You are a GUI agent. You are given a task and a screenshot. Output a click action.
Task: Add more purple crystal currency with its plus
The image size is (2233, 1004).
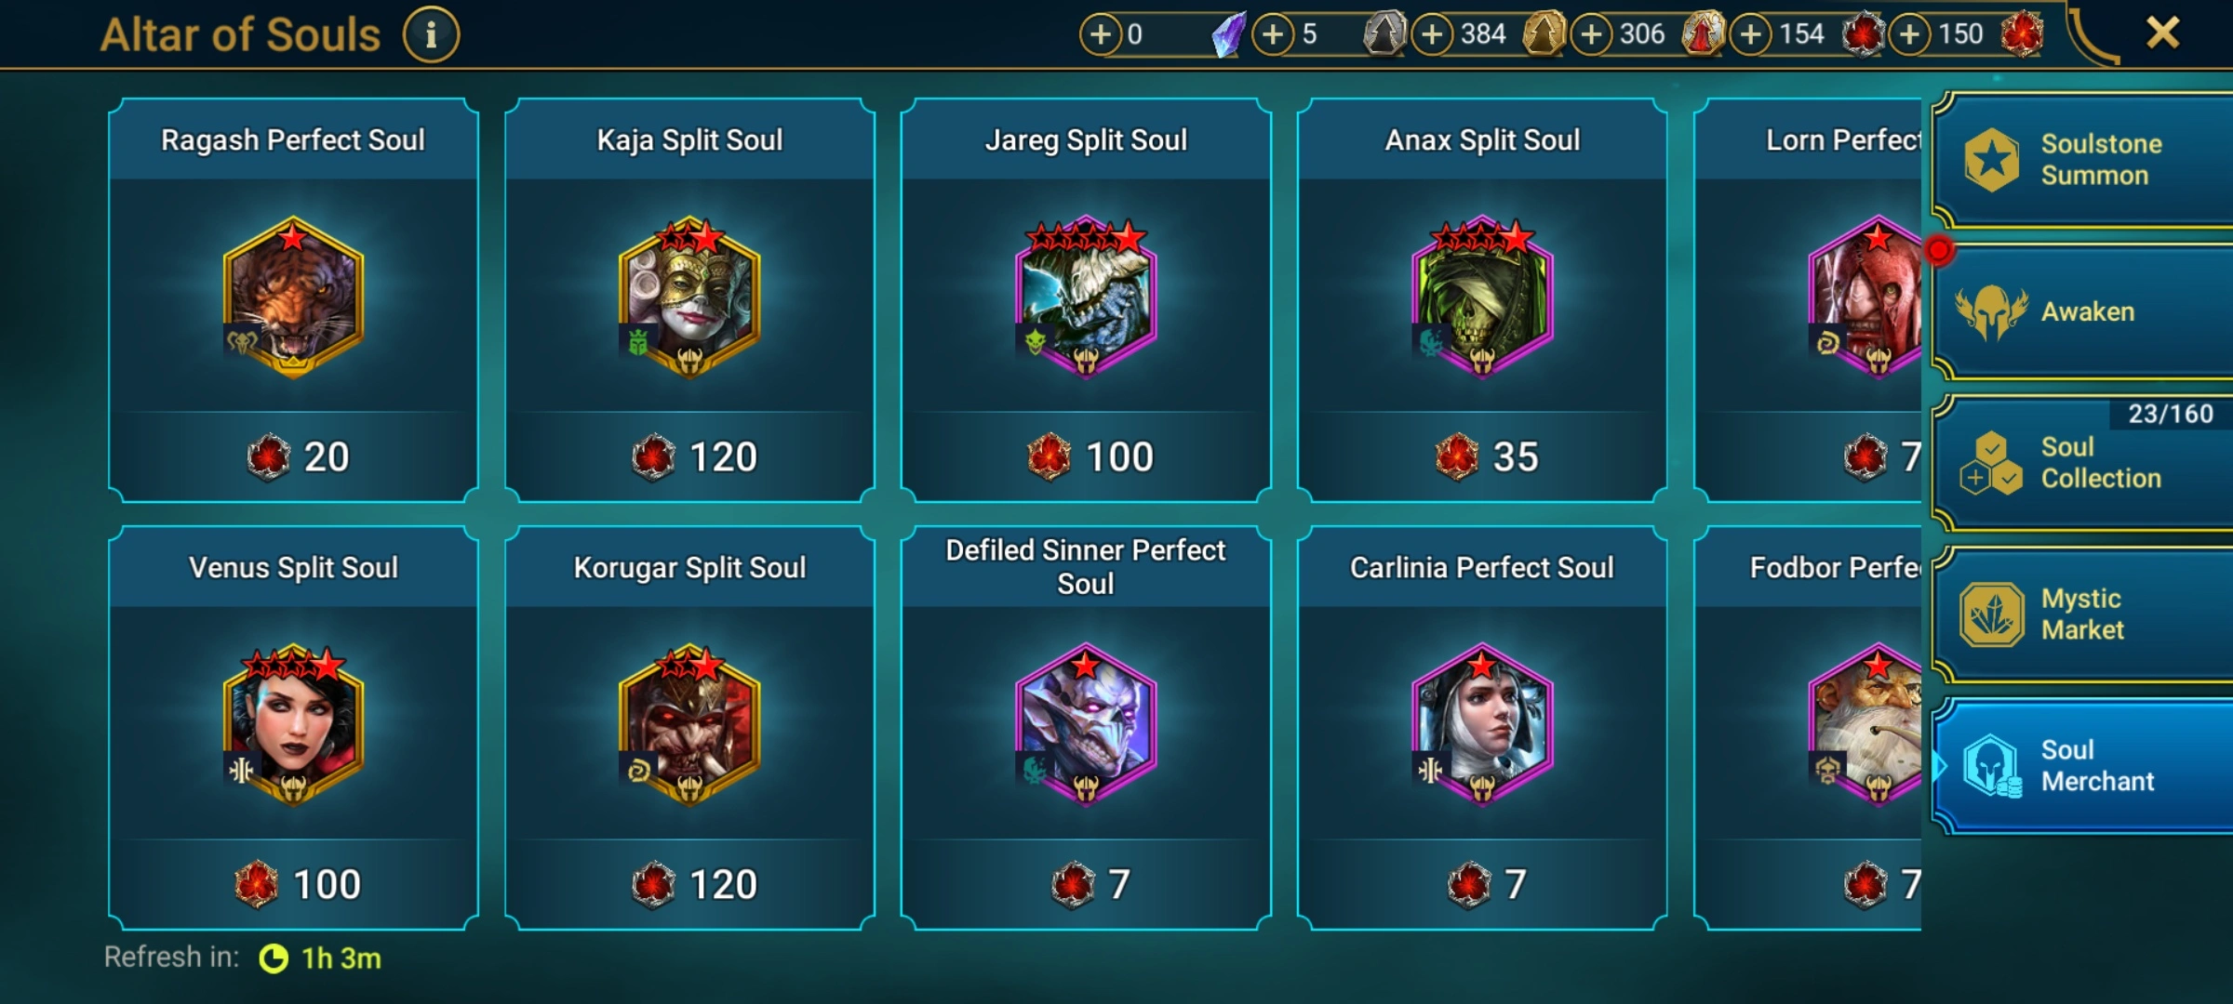click(1101, 34)
